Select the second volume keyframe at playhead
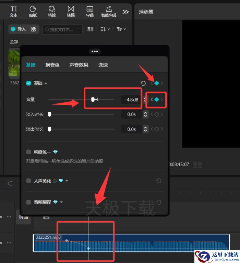 coord(88,248)
